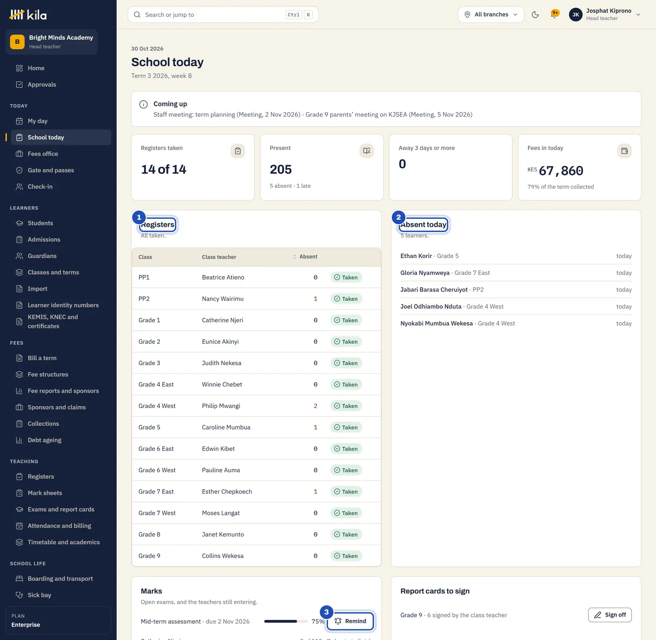Click the Taken status for Grade 4 West
The height and width of the screenshot is (640, 656).
(x=346, y=406)
